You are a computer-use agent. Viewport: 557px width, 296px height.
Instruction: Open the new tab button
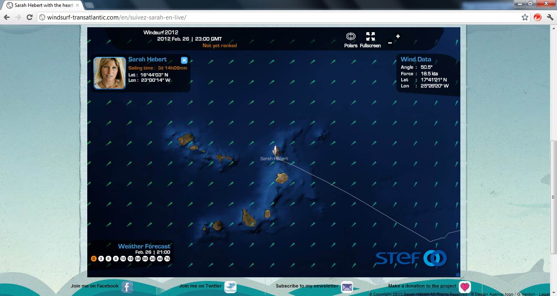tap(89, 5)
